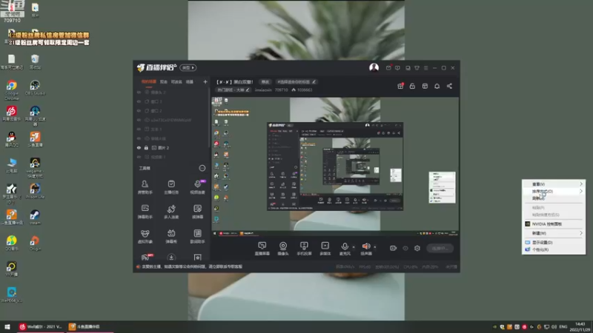Open the 弹幕助手 tool icon
The height and width of the screenshot is (333, 593).
click(x=145, y=212)
